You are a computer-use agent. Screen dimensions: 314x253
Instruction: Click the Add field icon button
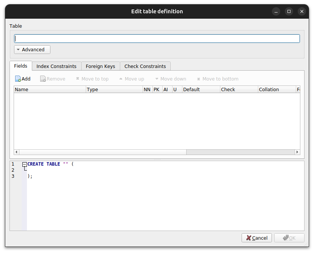pyautogui.click(x=18, y=79)
